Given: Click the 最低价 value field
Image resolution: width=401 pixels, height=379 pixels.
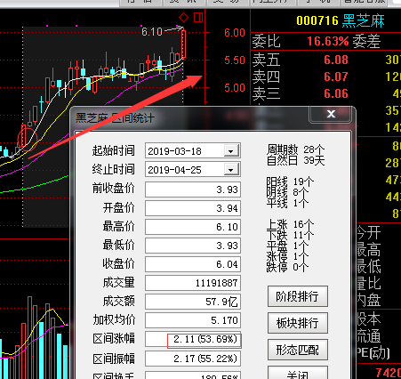Looking at the screenshot, I should click(193, 246).
